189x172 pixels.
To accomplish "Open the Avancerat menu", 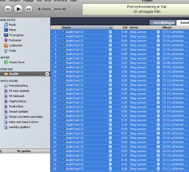I will pyautogui.click(x=61, y=1).
